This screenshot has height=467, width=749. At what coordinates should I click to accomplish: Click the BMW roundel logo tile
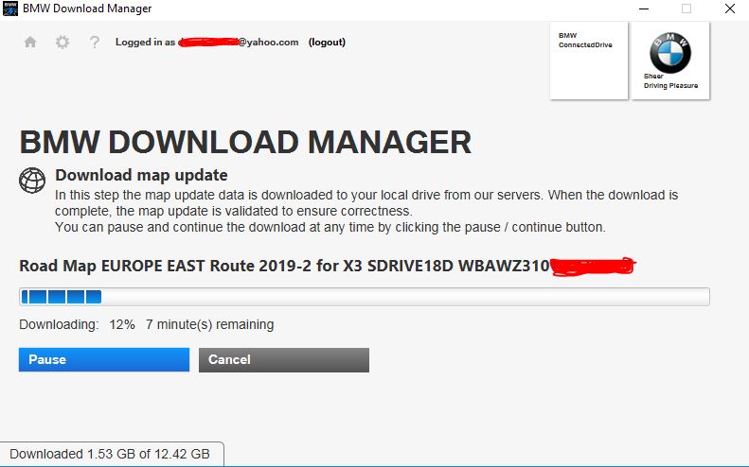coord(670,61)
